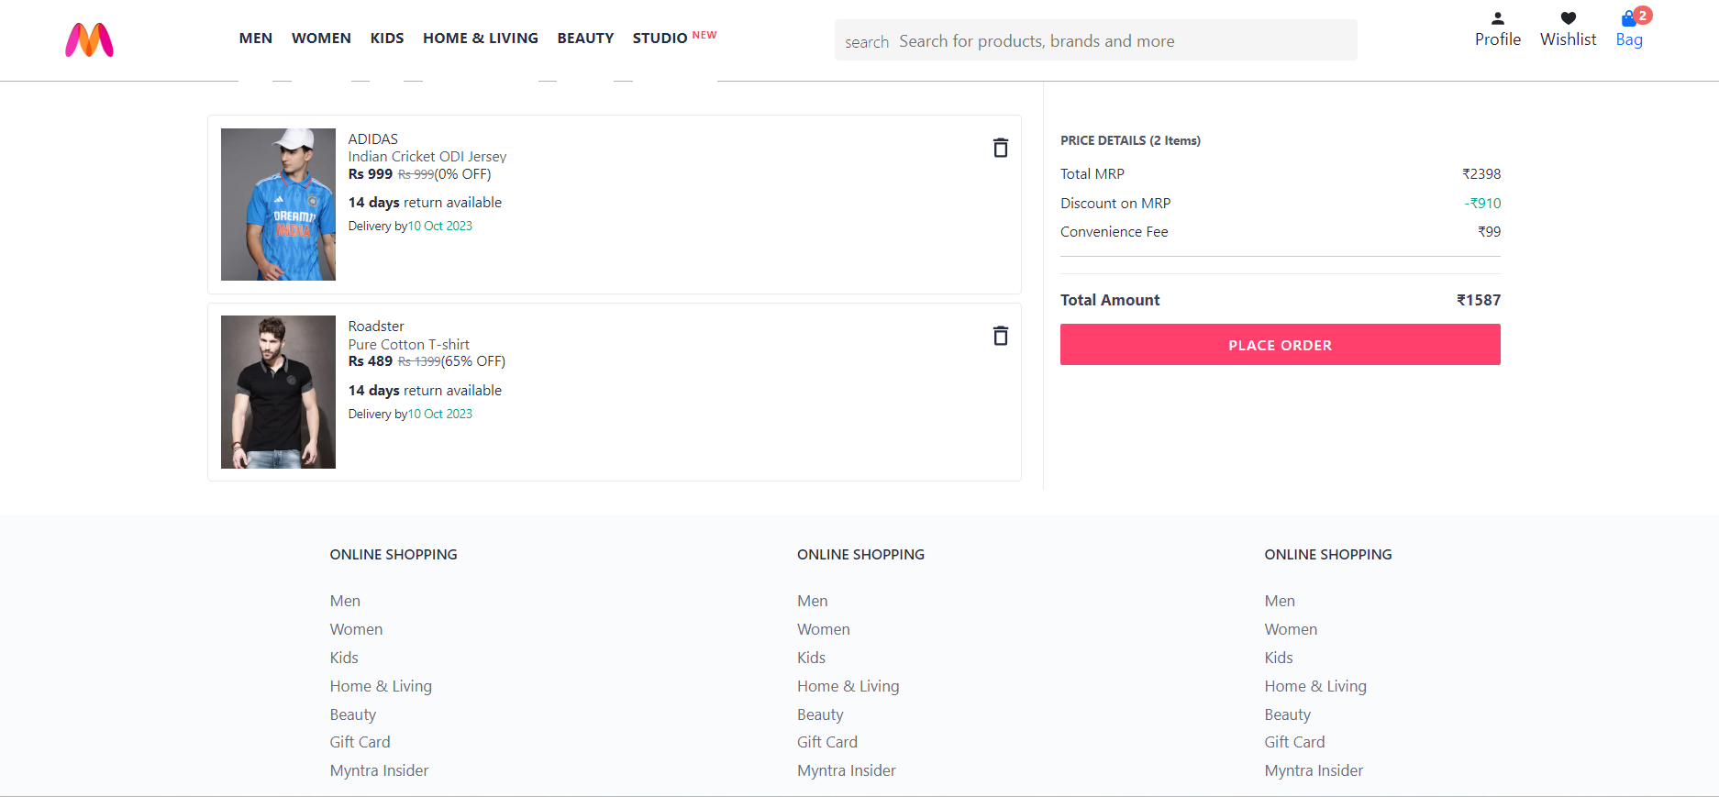This screenshot has width=1719, height=797.
Task: Open the shopping Bag icon
Action: (x=1629, y=19)
